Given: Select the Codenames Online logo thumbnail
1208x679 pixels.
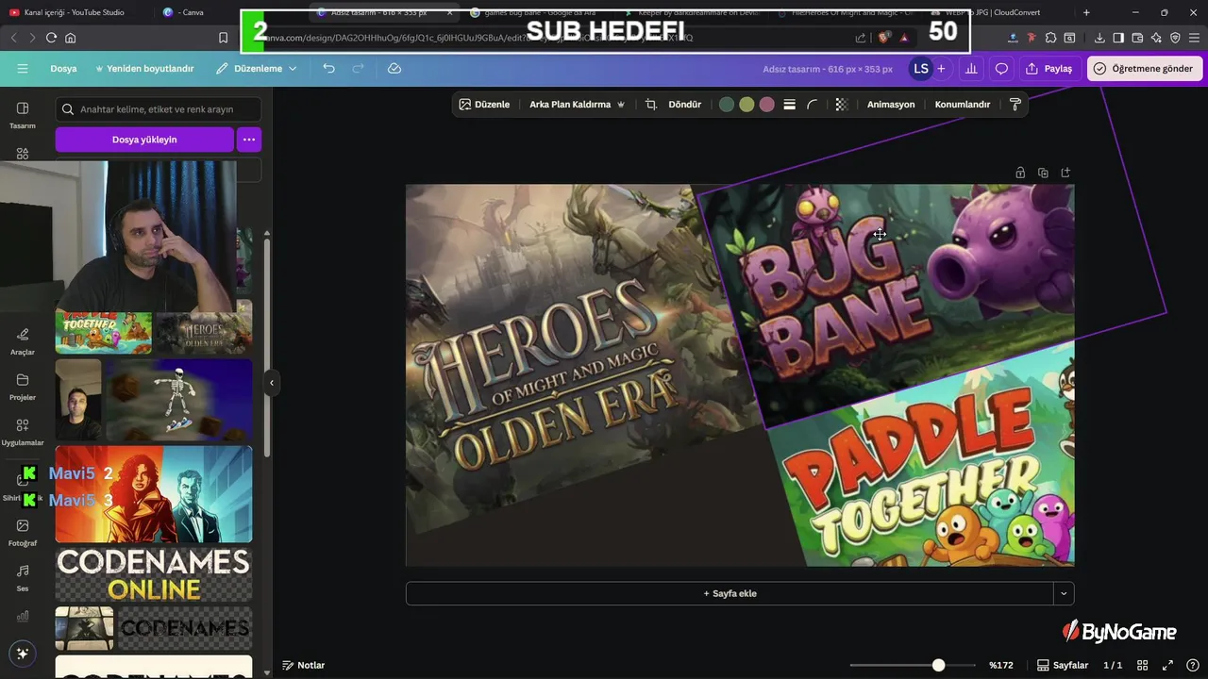Looking at the screenshot, I should (154, 574).
